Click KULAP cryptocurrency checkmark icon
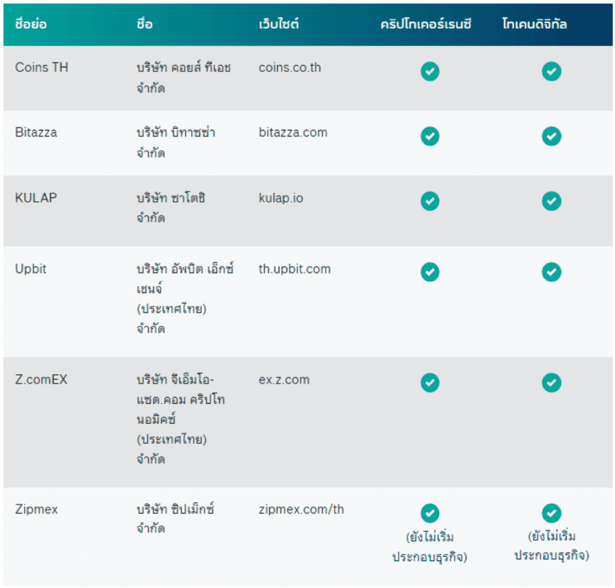615x588 pixels. [430, 201]
